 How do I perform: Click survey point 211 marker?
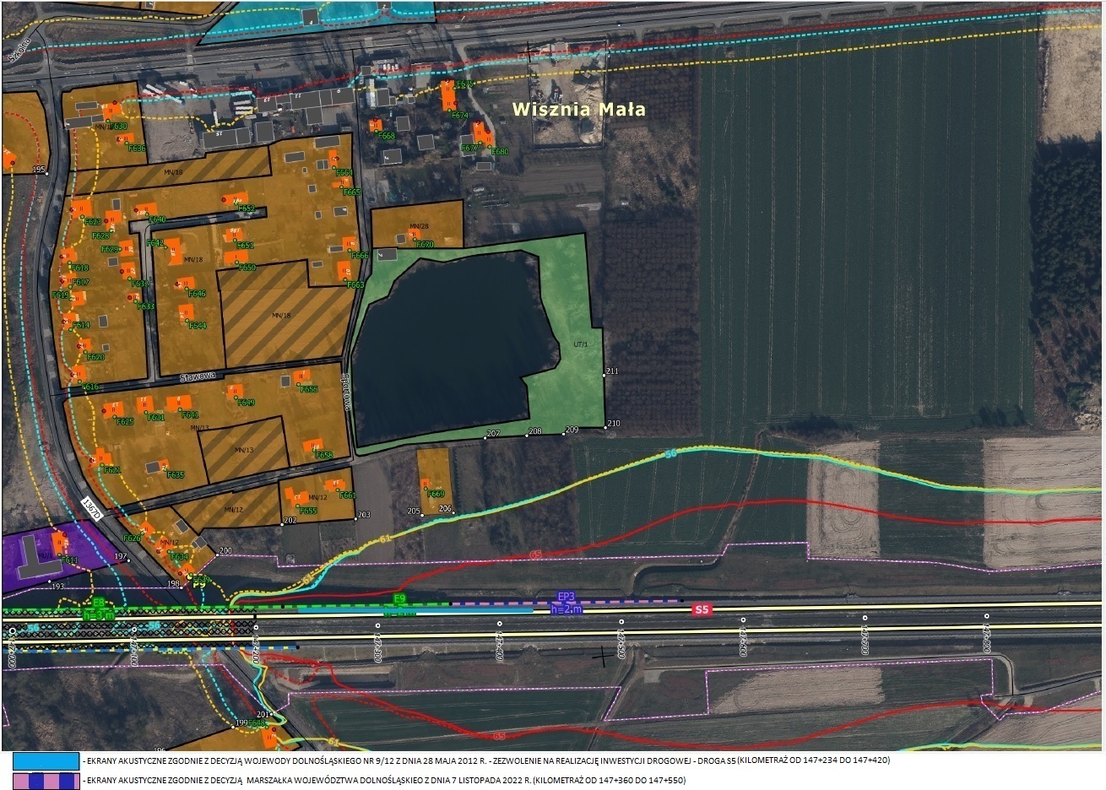tap(605, 372)
